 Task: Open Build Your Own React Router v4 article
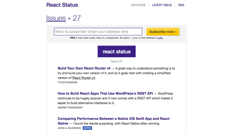click(84, 68)
